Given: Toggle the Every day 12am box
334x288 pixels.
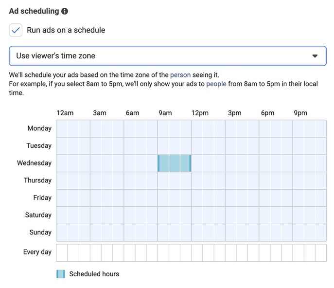Looking at the screenshot, I should 62,252.
